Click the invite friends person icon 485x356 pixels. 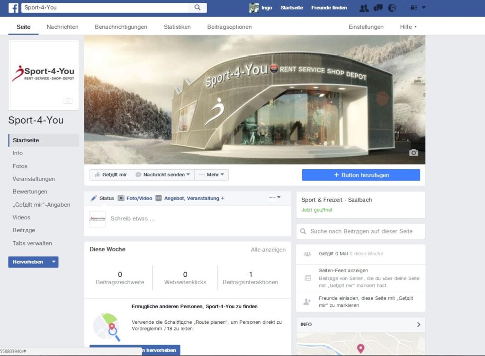pos(307,302)
